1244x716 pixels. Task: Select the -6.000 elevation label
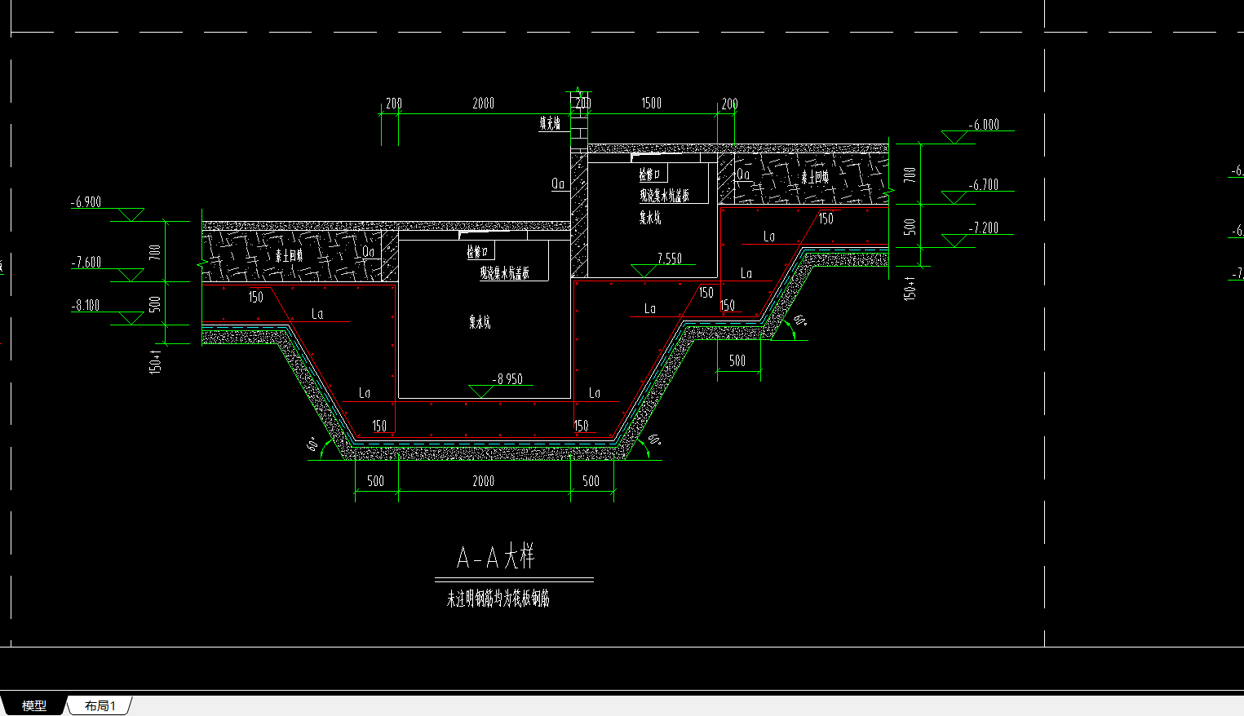[x=984, y=125]
